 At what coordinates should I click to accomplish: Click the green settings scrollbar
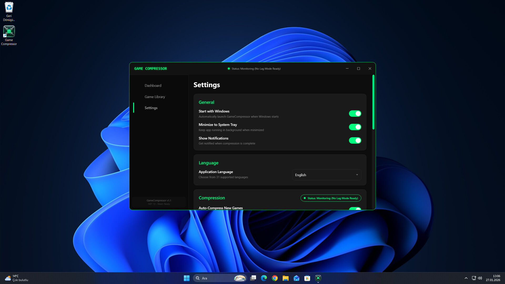coord(373,102)
